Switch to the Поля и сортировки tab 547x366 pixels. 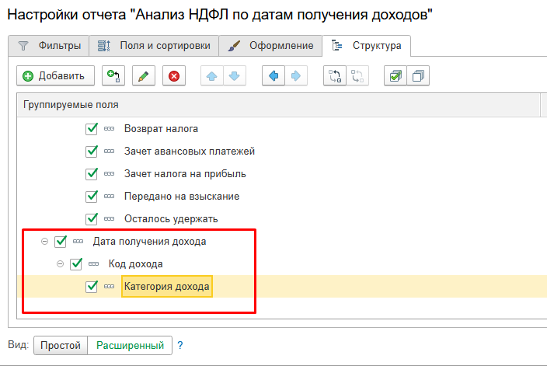tap(154, 46)
